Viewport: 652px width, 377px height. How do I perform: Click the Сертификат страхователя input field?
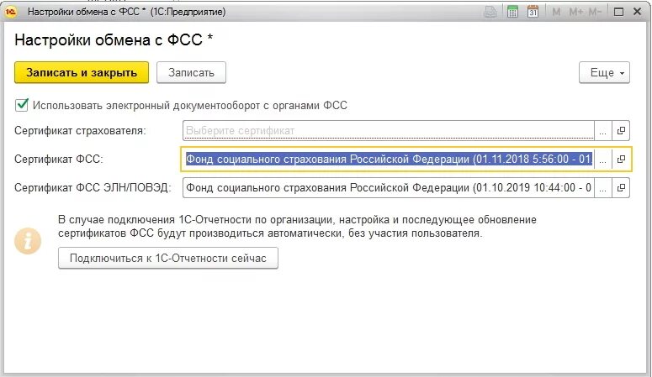pyautogui.click(x=389, y=130)
